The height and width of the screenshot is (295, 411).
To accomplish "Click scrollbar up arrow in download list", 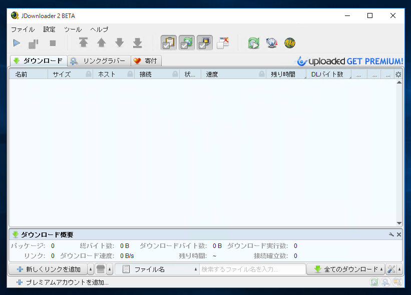I will pos(399,82).
